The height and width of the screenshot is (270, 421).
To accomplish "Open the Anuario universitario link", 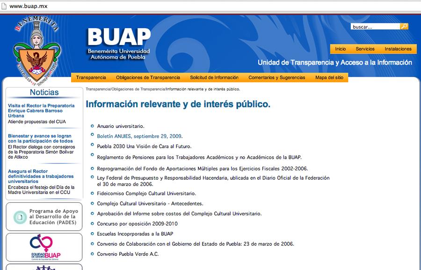I will pyautogui.click(x=121, y=126).
